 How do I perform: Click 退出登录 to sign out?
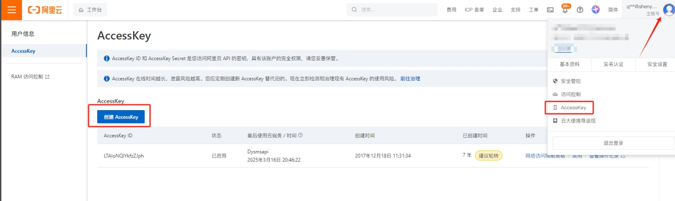pyautogui.click(x=613, y=143)
